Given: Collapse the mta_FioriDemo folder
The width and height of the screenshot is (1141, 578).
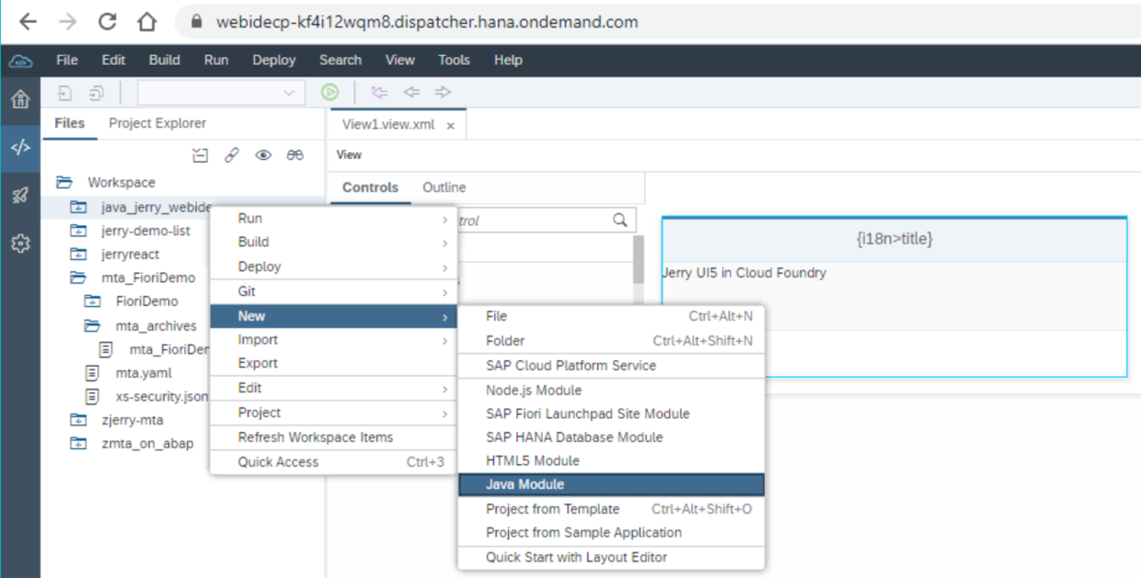Looking at the screenshot, I should (79, 278).
